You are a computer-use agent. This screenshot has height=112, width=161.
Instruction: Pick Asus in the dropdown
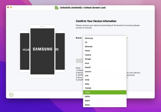click(105, 63)
